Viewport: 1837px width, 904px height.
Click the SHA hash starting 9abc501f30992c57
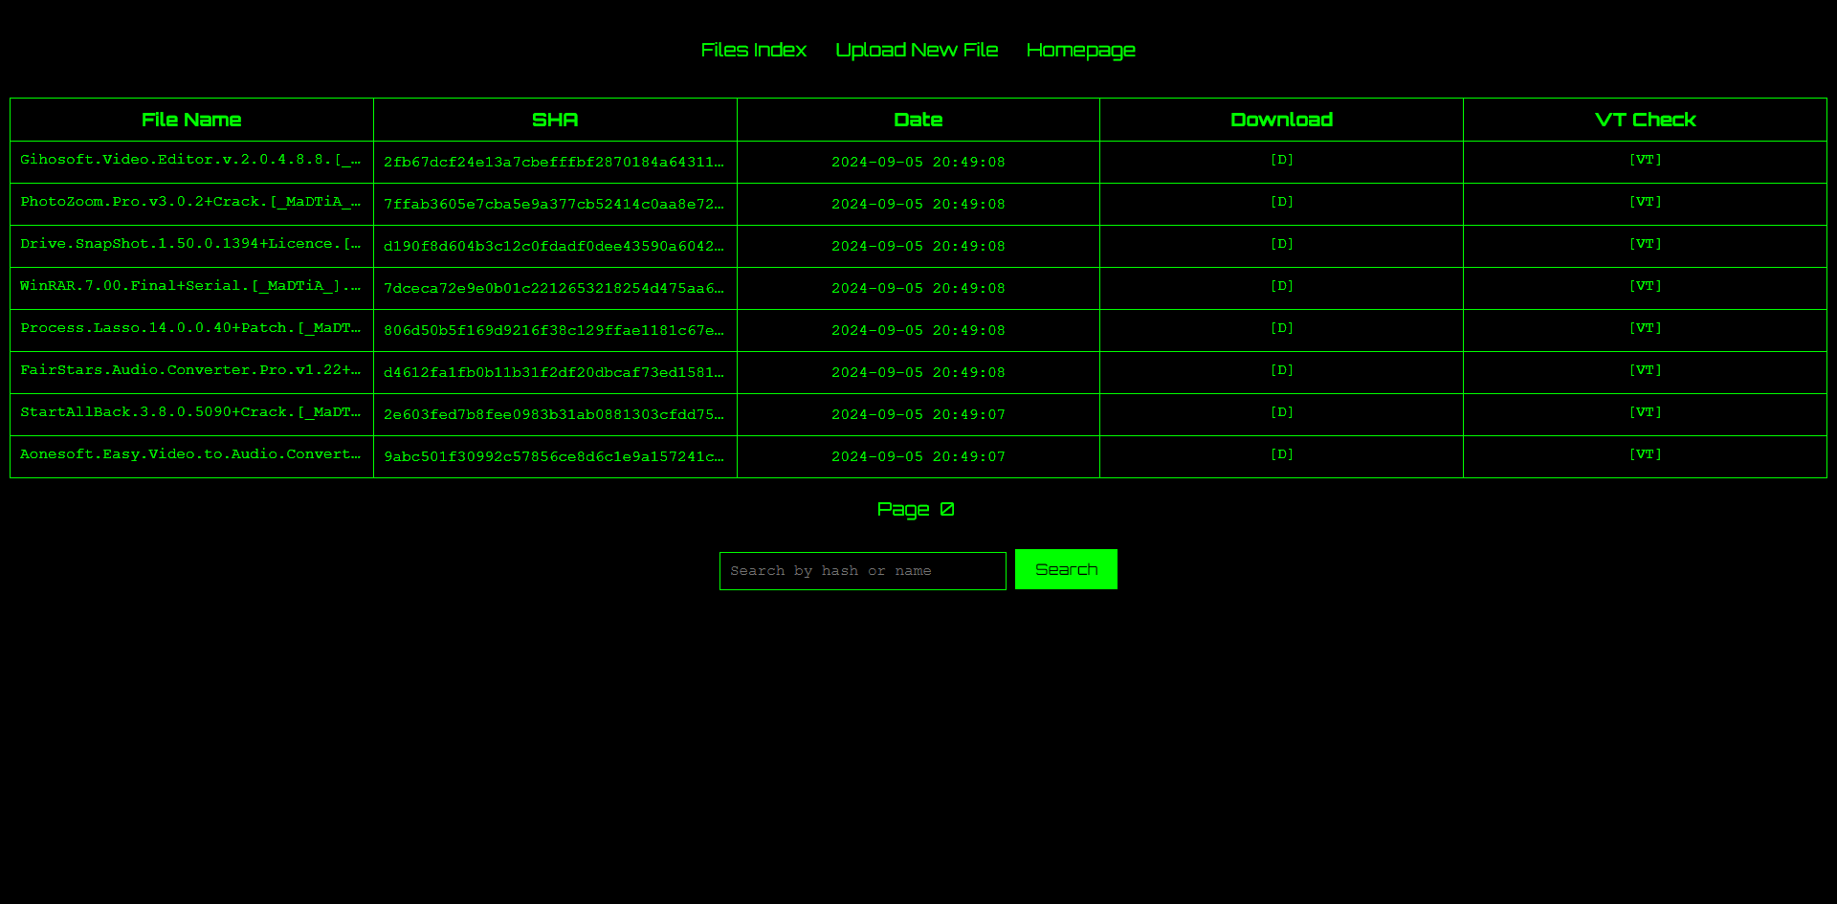click(x=554, y=456)
